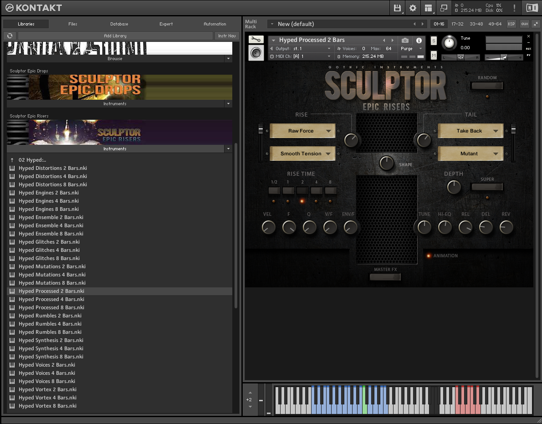
Task: Solo the instrument with S button
Action: point(434,41)
